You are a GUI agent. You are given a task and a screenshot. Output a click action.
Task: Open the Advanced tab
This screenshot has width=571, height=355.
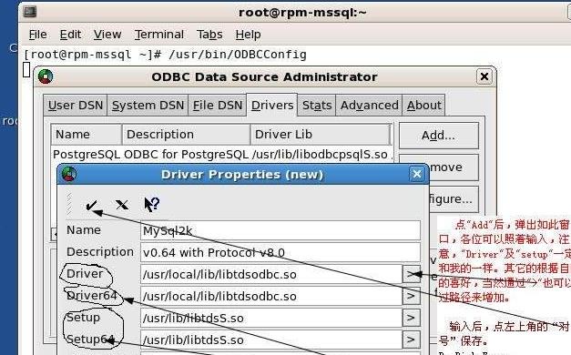pyautogui.click(x=369, y=106)
